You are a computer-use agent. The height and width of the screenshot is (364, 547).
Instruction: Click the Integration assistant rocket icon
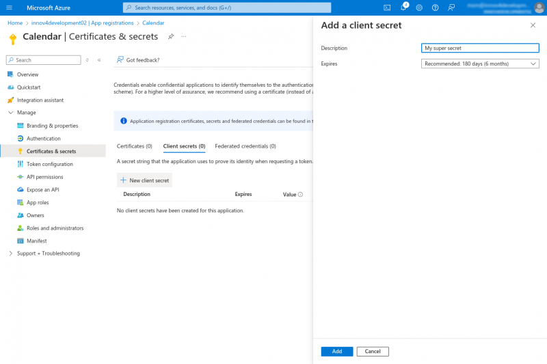click(x=10, y=100)
